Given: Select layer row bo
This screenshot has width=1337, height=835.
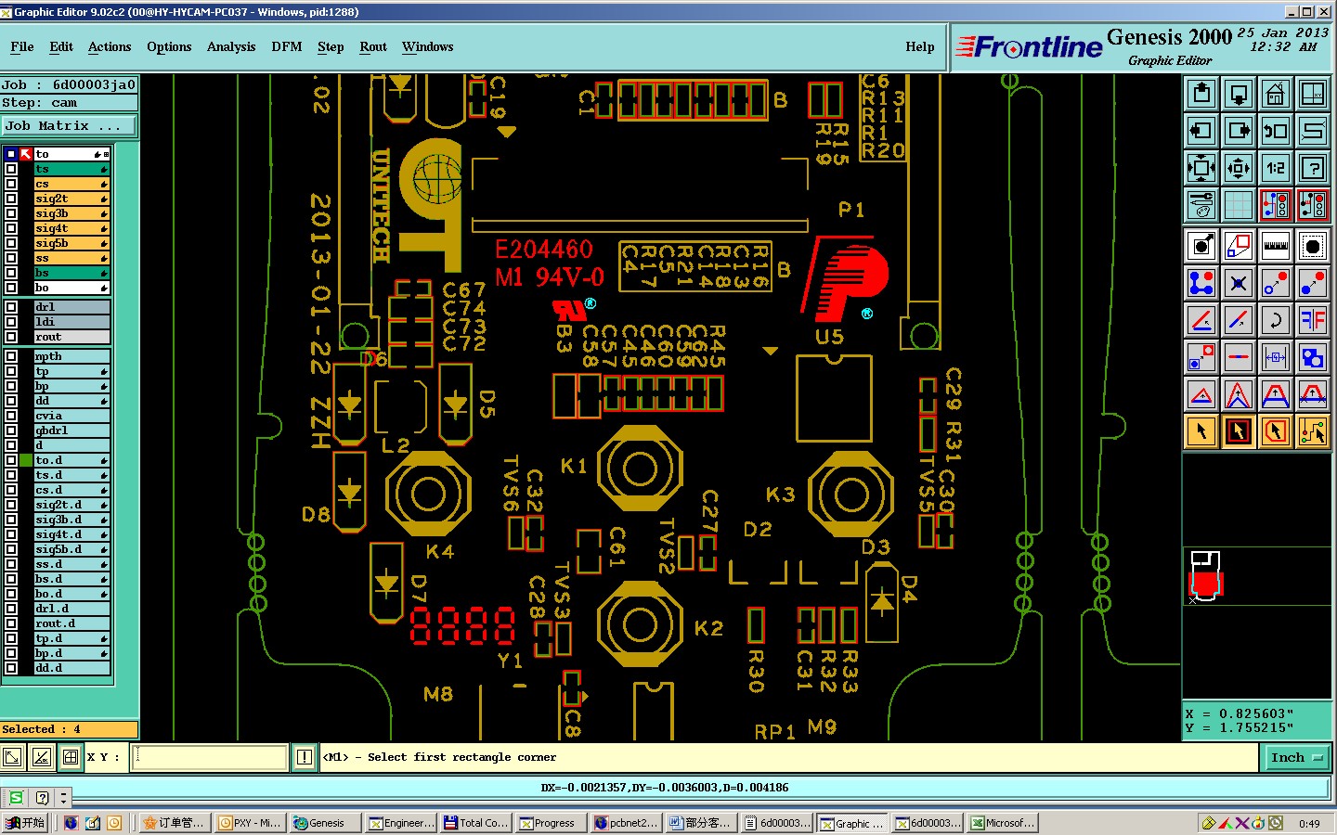Looking at the screenshot, I should (71, 288).
